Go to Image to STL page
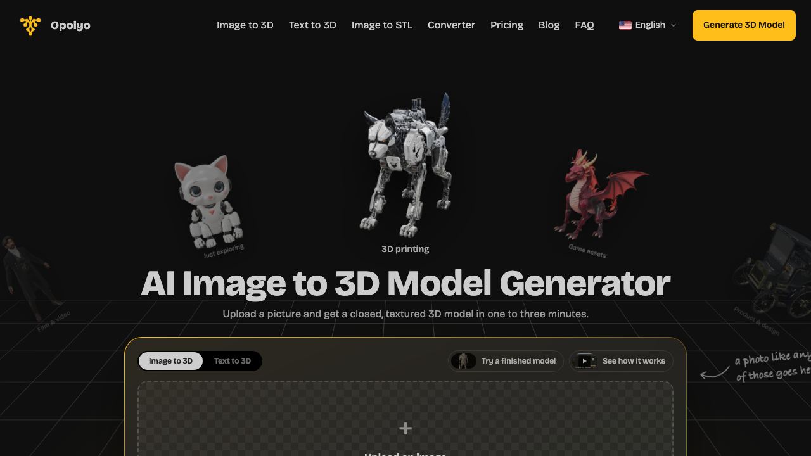The width and height of the screenshot is (811, 456). click(x=382, y=25)
